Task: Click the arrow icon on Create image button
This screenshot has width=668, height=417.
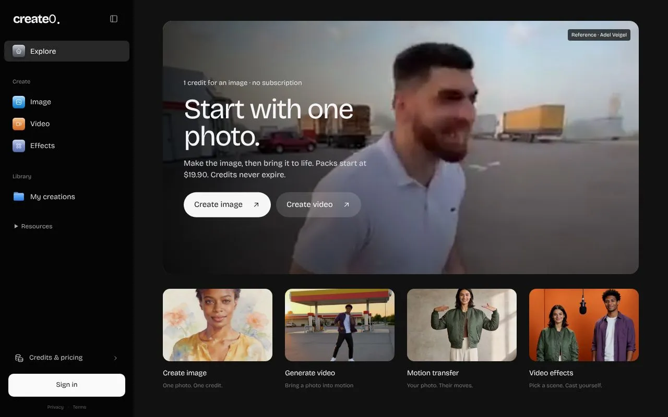Action: point(256,205)
